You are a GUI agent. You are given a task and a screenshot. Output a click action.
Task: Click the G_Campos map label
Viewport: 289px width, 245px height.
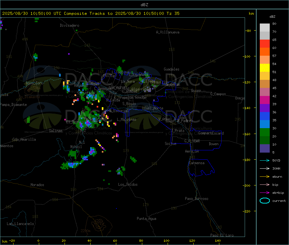click(x=218, y=94)
